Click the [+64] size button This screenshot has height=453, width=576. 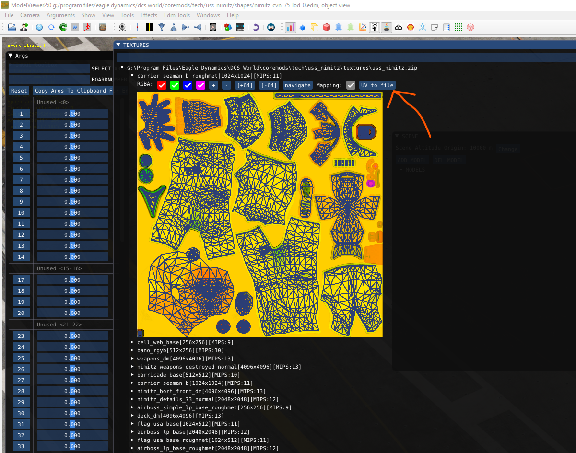point(245,85)
